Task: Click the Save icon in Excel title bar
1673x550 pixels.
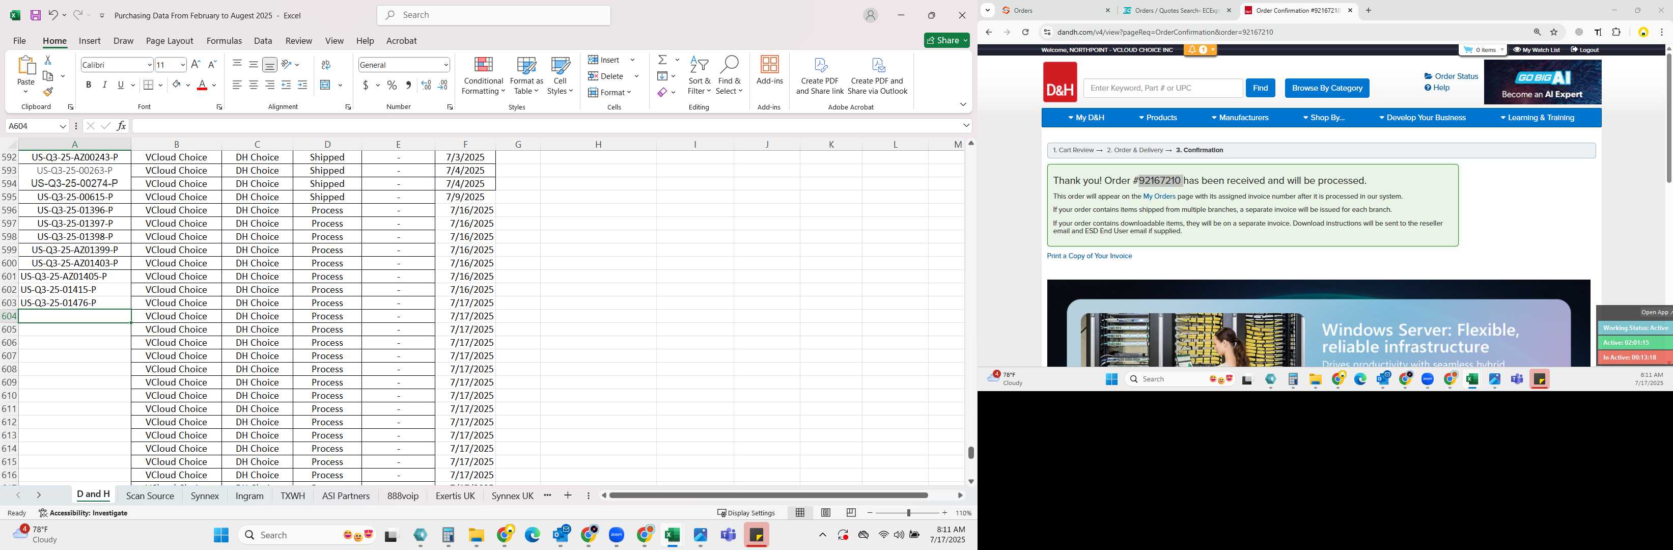Action: tap(36, 15)
